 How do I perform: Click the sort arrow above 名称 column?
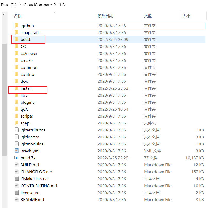pos(54,12)
